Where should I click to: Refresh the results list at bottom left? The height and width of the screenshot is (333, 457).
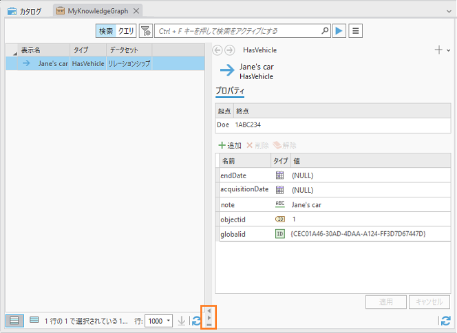[x=196, y=321]
